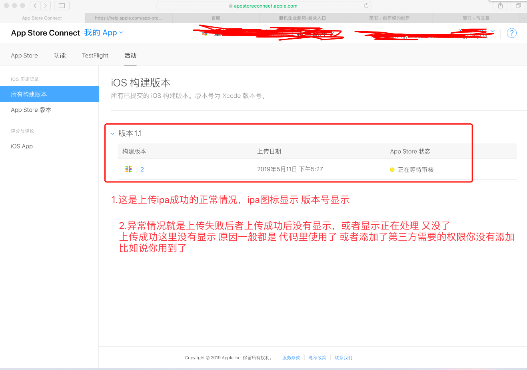Click the 构建版本 column header

(x=134, y=151)
